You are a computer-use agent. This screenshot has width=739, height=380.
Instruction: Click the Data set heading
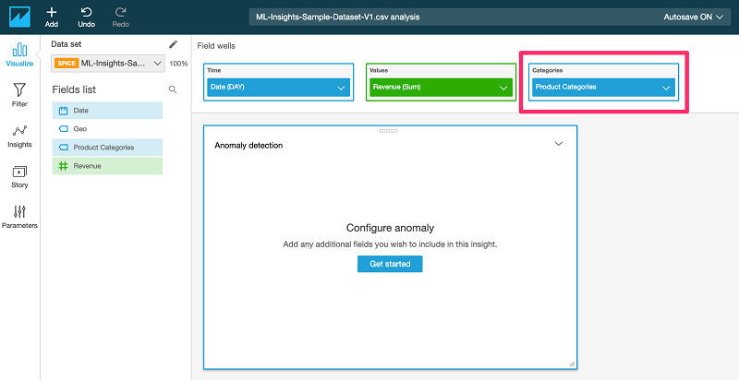pyautogui.click(x=66, y=44)
